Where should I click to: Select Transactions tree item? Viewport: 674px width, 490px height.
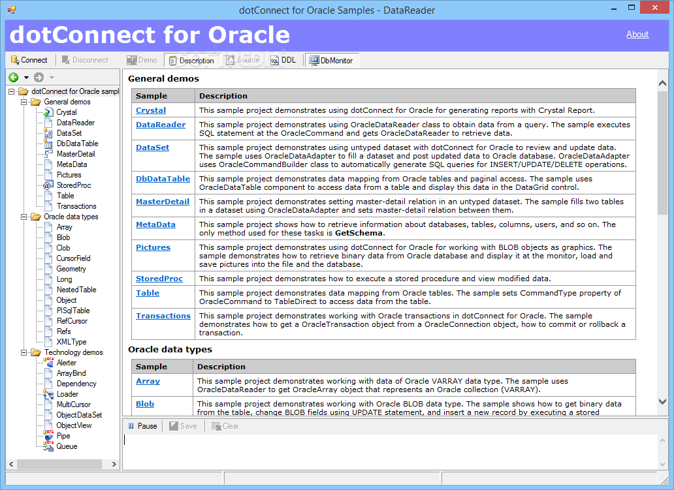(x=76, y=206)
